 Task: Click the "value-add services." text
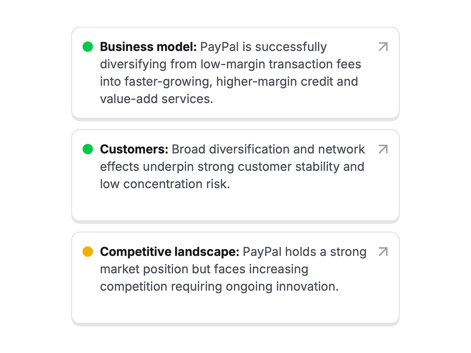point(156,99)
